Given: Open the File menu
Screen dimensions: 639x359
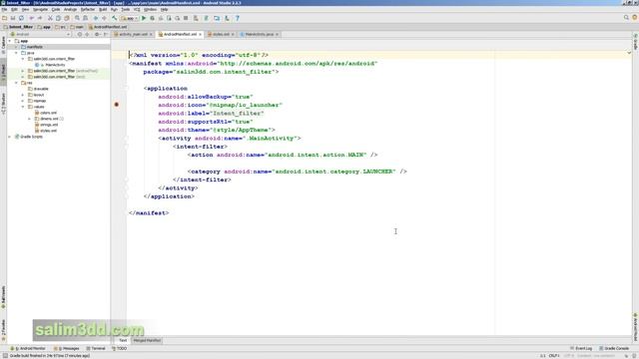Looking at the screenshot, I should [x=4, y=9].
